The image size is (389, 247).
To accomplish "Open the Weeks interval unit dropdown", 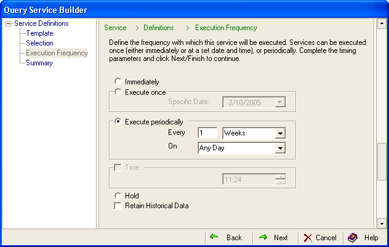I will click(280, 133).
